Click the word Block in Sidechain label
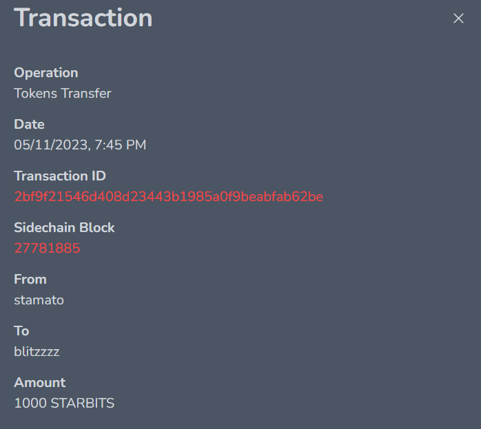This screenshot has width=481, height=429. 97,228
